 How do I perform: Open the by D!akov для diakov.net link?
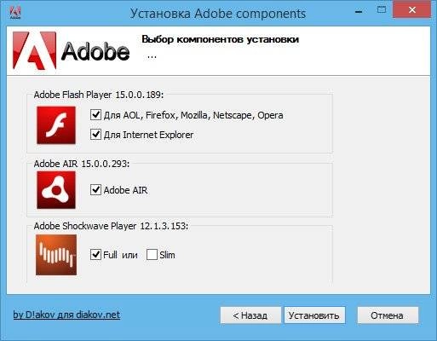click(66, 315)
